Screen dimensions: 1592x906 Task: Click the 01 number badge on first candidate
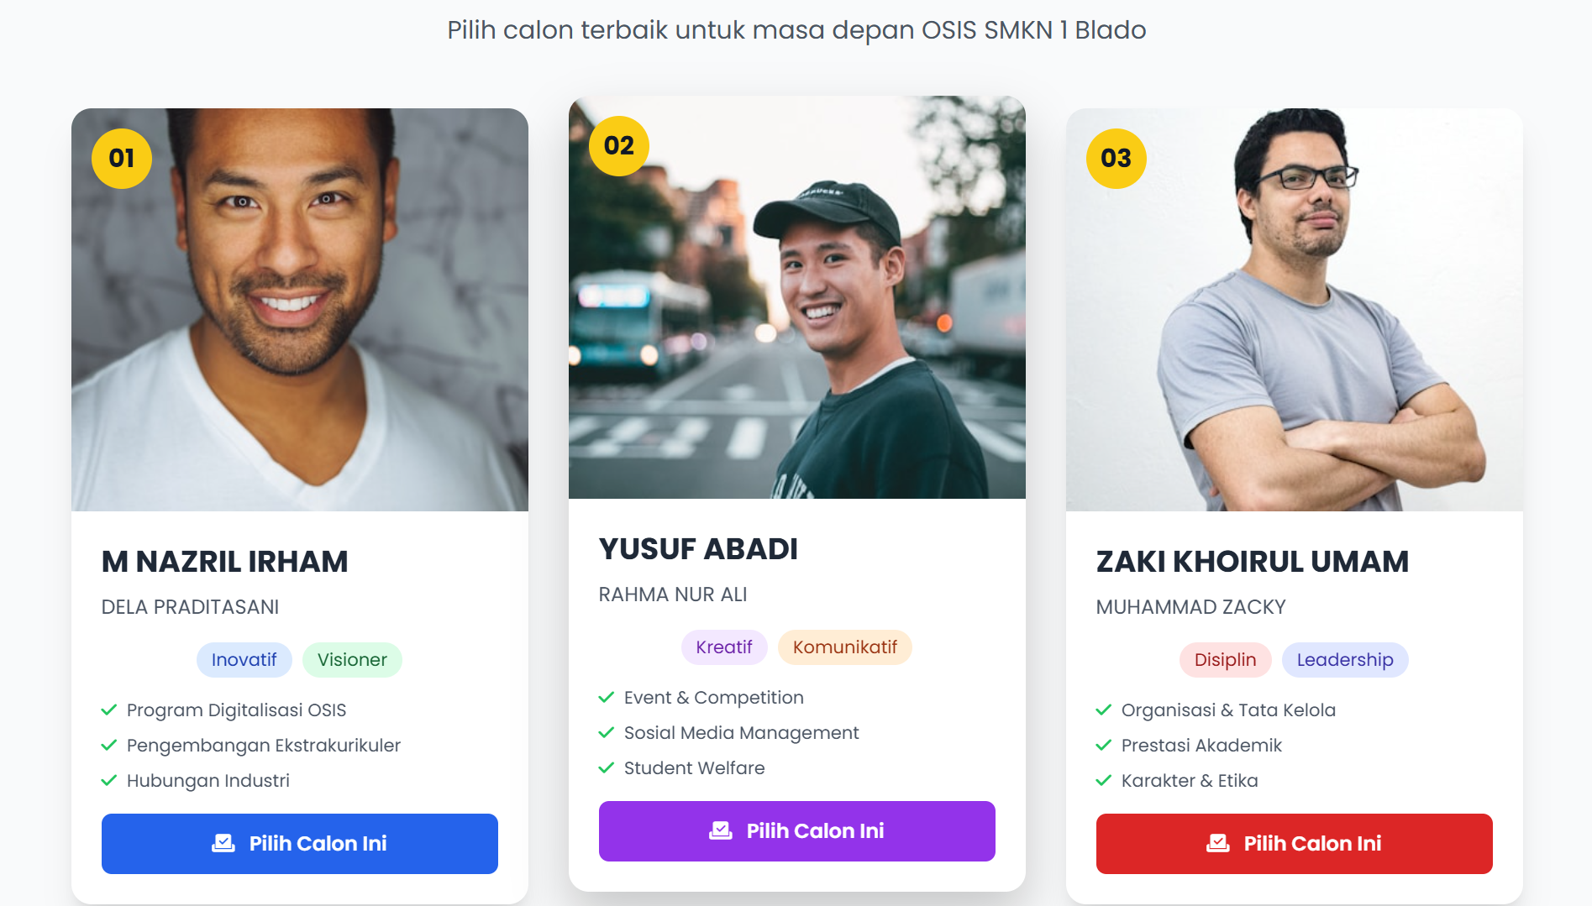122,158
